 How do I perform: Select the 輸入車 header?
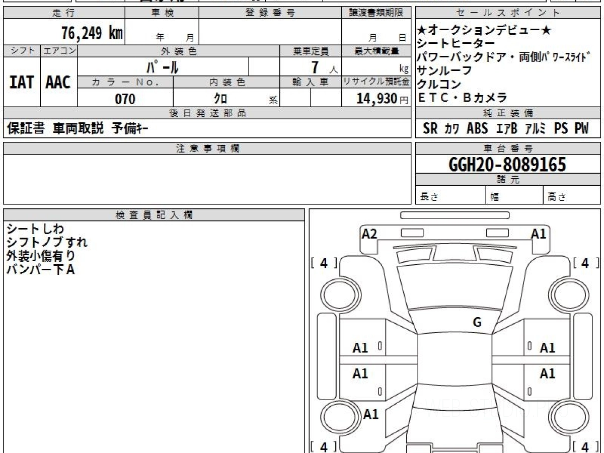pyautogui.click(x=311, y=82)
